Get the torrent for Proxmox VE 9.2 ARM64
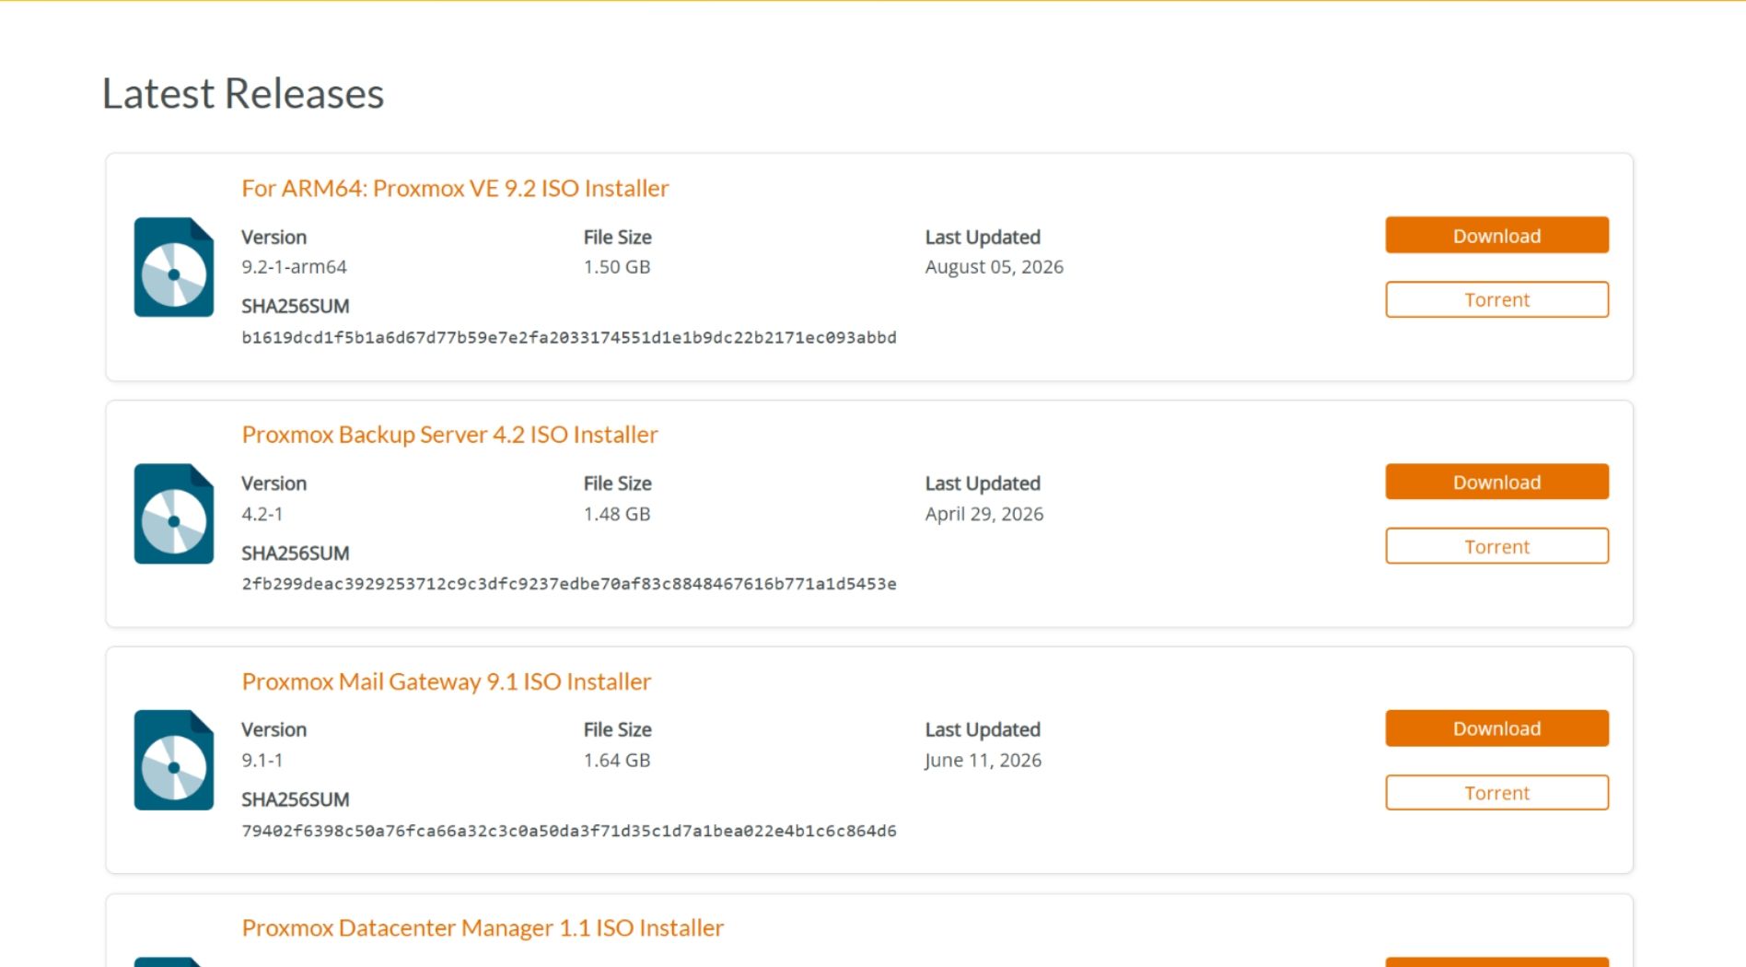Screen dimensions: 1746x967 [1496, 299]
